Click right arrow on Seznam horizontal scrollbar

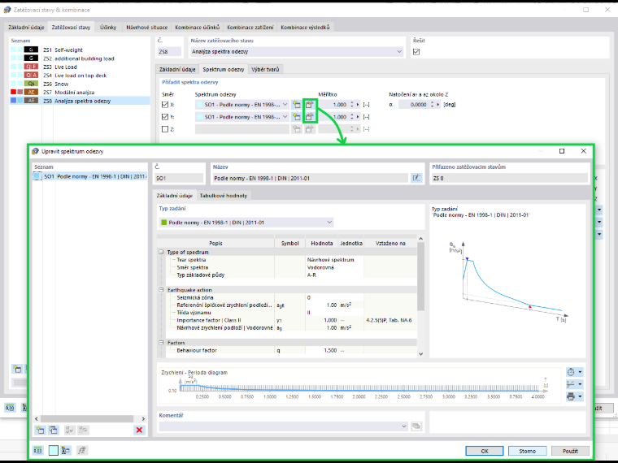(x=143, y=419)
